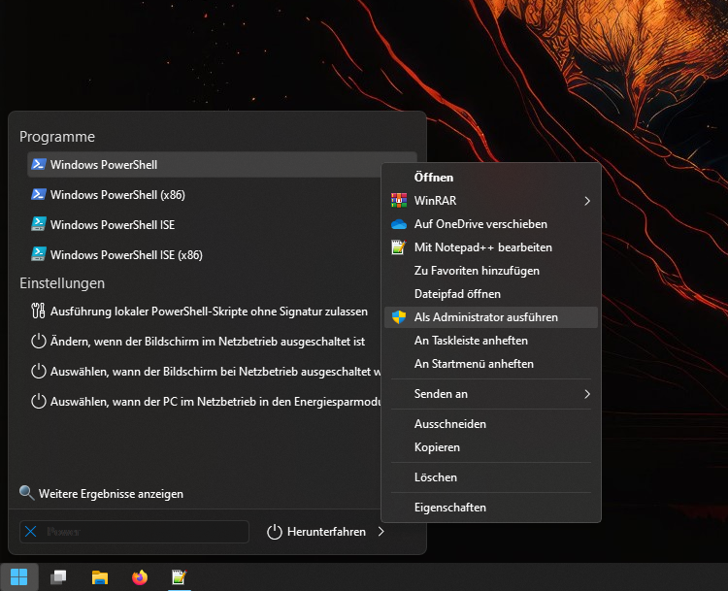Screen dimensions: 728x591
Task: Choose 'Ausschneiden' from the context menu
Action: [491, 424]
